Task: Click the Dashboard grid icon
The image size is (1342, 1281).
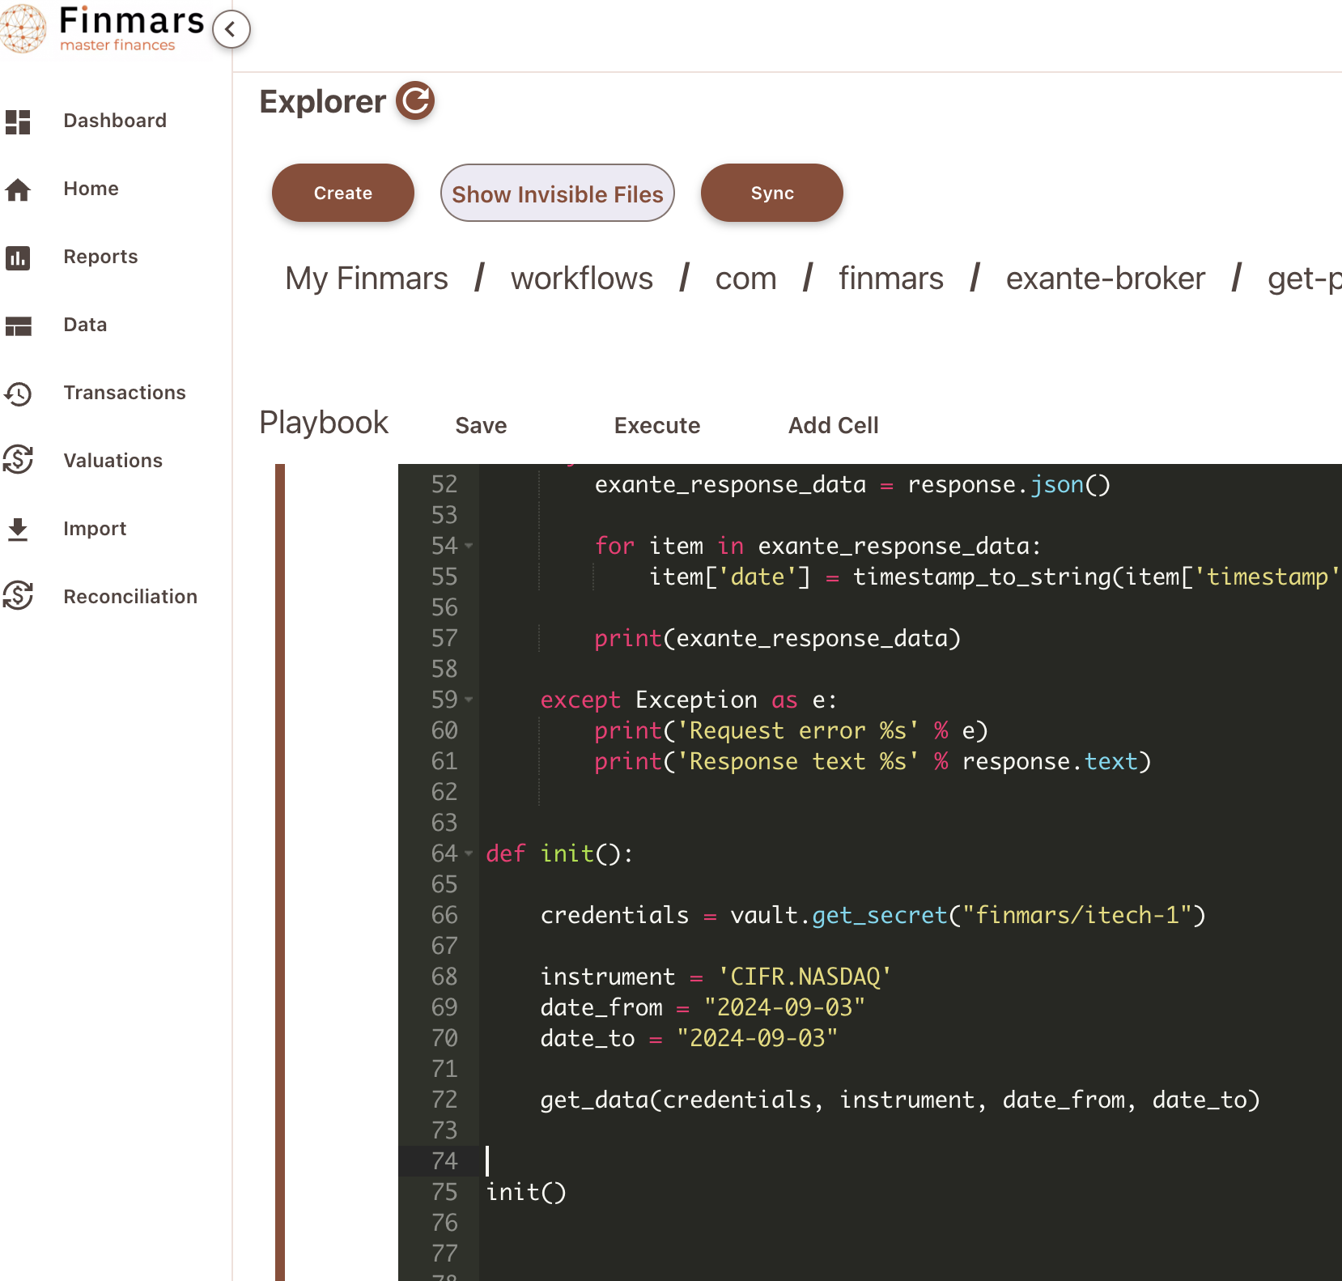Action: click(x=18, y=121)
